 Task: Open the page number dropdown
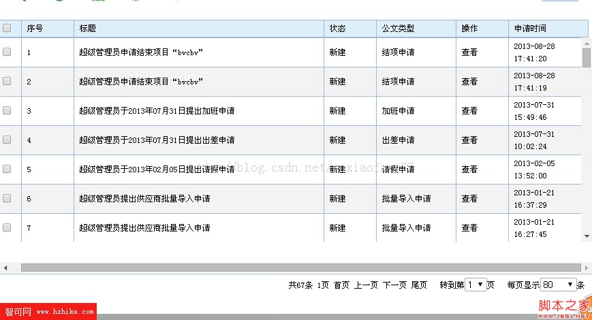click(x=475, y=285)
